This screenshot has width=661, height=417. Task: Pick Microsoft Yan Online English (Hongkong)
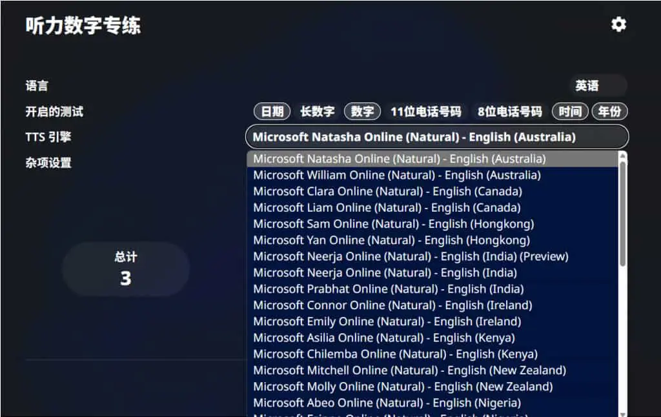[433, 240]
